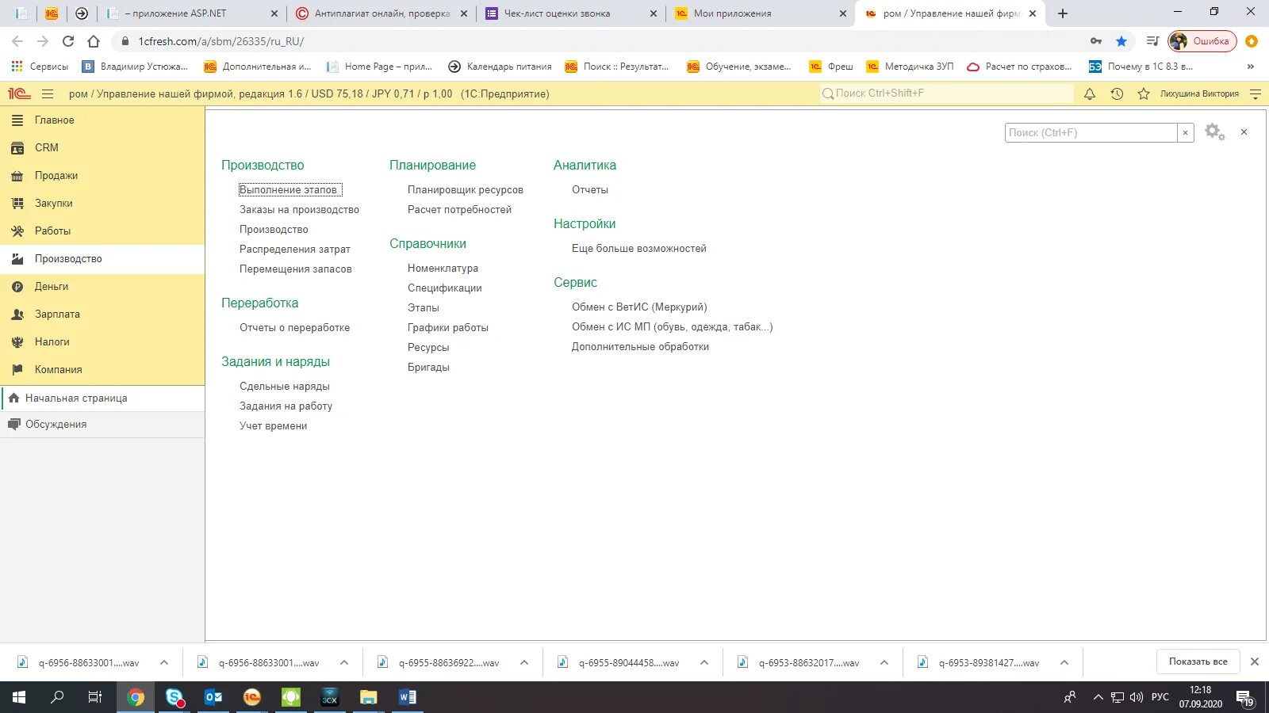The width and height of the screenshot is (1269, 713).
Task: Open Outlook from the taskbar
Action: tap(213, 697)
